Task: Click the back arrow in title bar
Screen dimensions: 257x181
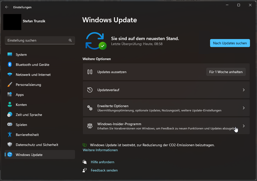Action: coord(7,7)
